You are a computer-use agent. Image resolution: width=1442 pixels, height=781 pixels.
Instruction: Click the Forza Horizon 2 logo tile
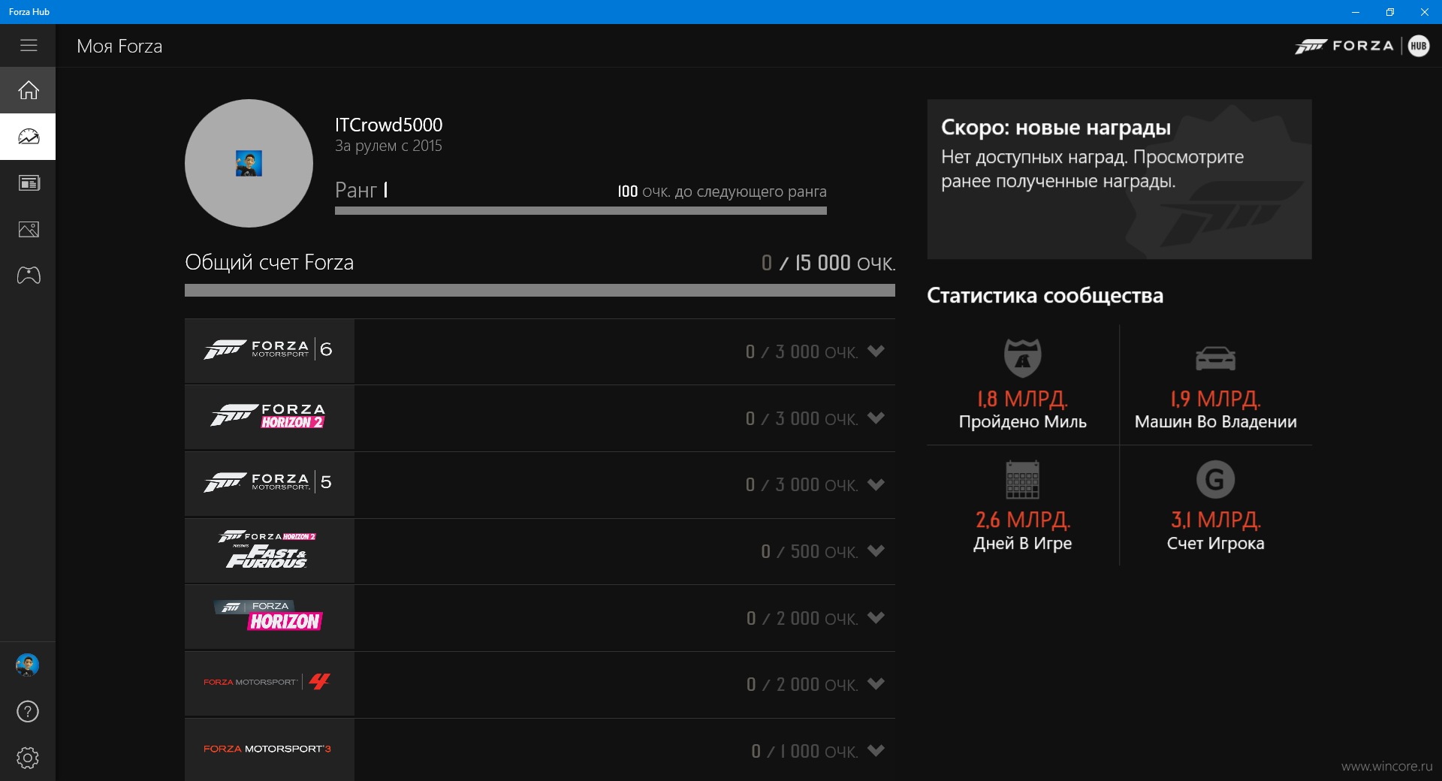[x=270, y=418]
